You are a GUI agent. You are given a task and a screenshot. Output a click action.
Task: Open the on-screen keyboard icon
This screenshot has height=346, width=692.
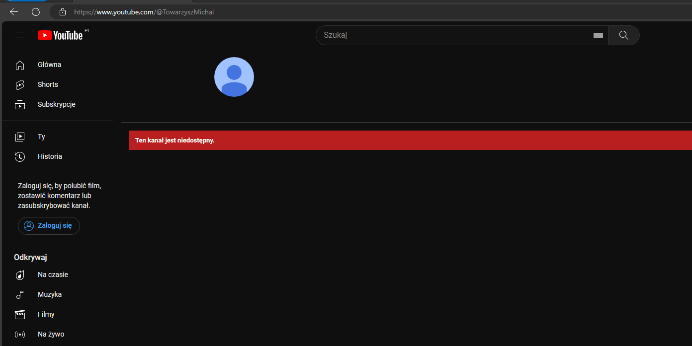[x=598, y=35]
